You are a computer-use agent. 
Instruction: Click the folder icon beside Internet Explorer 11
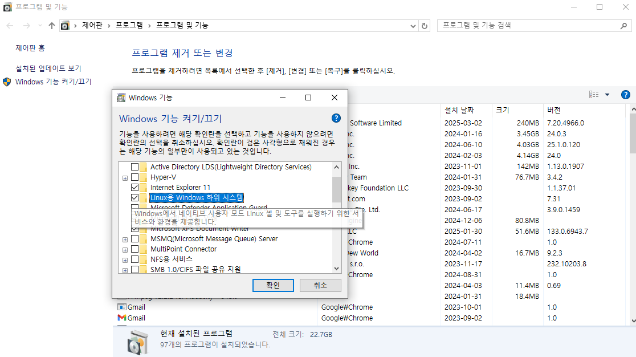click(143, 188)
